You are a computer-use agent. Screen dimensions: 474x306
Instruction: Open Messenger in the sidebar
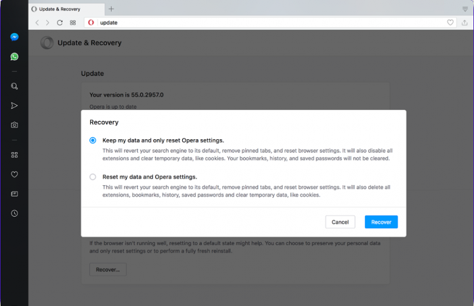[14, 37]
